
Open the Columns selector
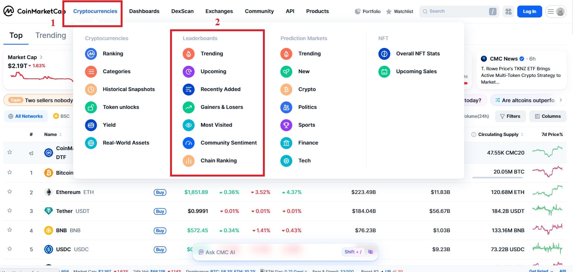[548, 116]
